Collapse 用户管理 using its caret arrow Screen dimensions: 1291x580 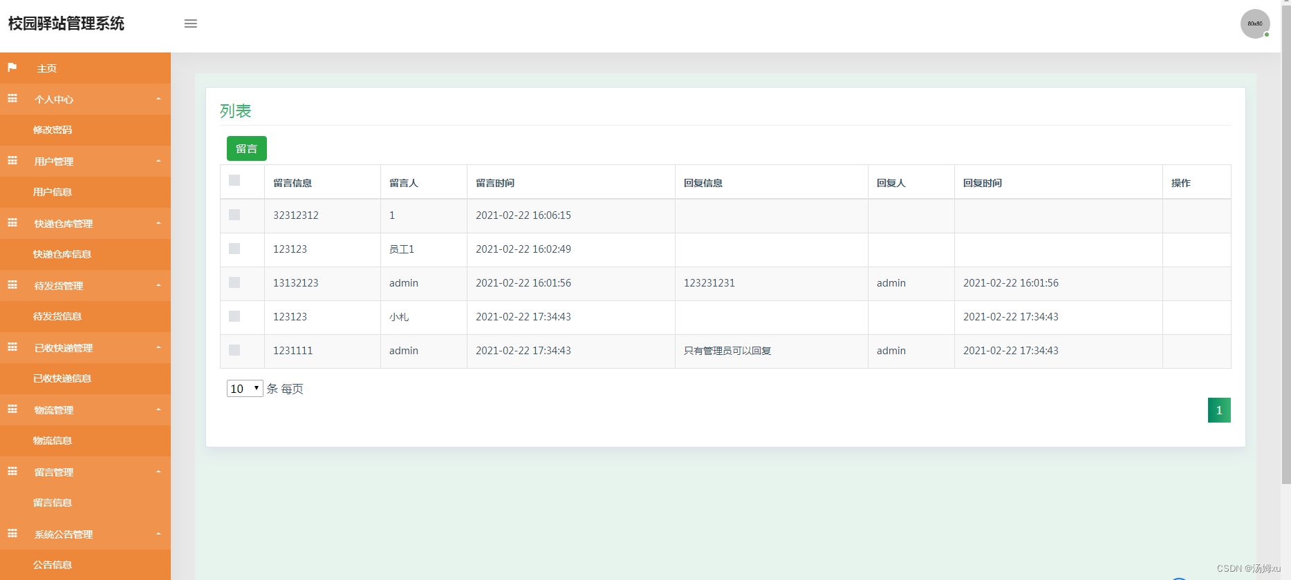tap(158, 161)
